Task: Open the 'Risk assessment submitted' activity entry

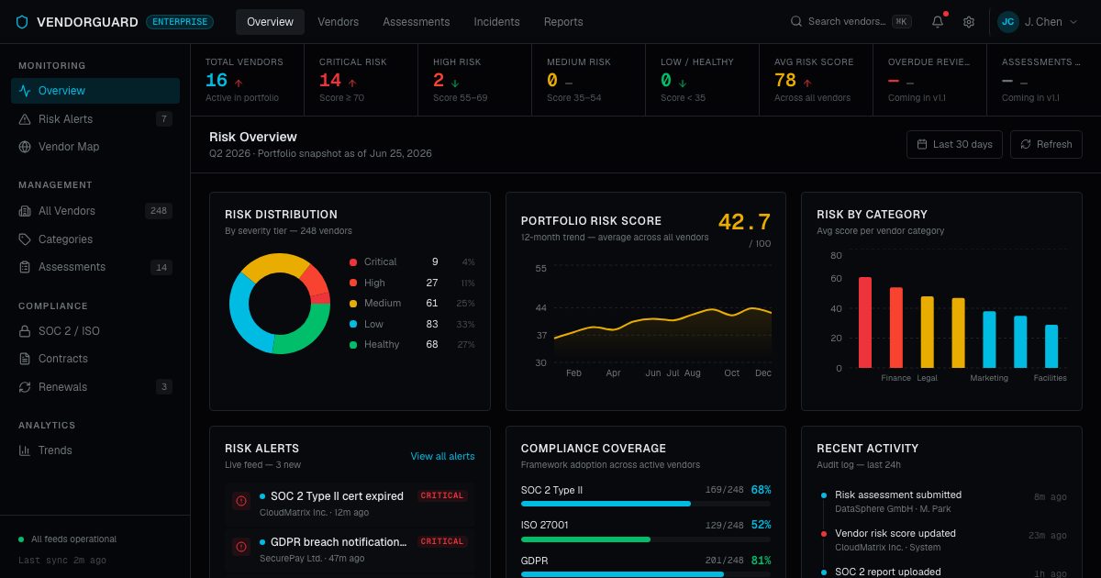Action: click(943, 501)
